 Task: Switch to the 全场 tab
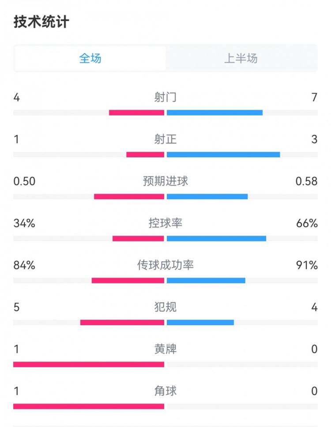[x=90, y=58]
